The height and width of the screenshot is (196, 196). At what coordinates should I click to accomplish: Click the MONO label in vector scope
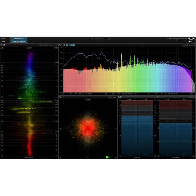[88, 100]
